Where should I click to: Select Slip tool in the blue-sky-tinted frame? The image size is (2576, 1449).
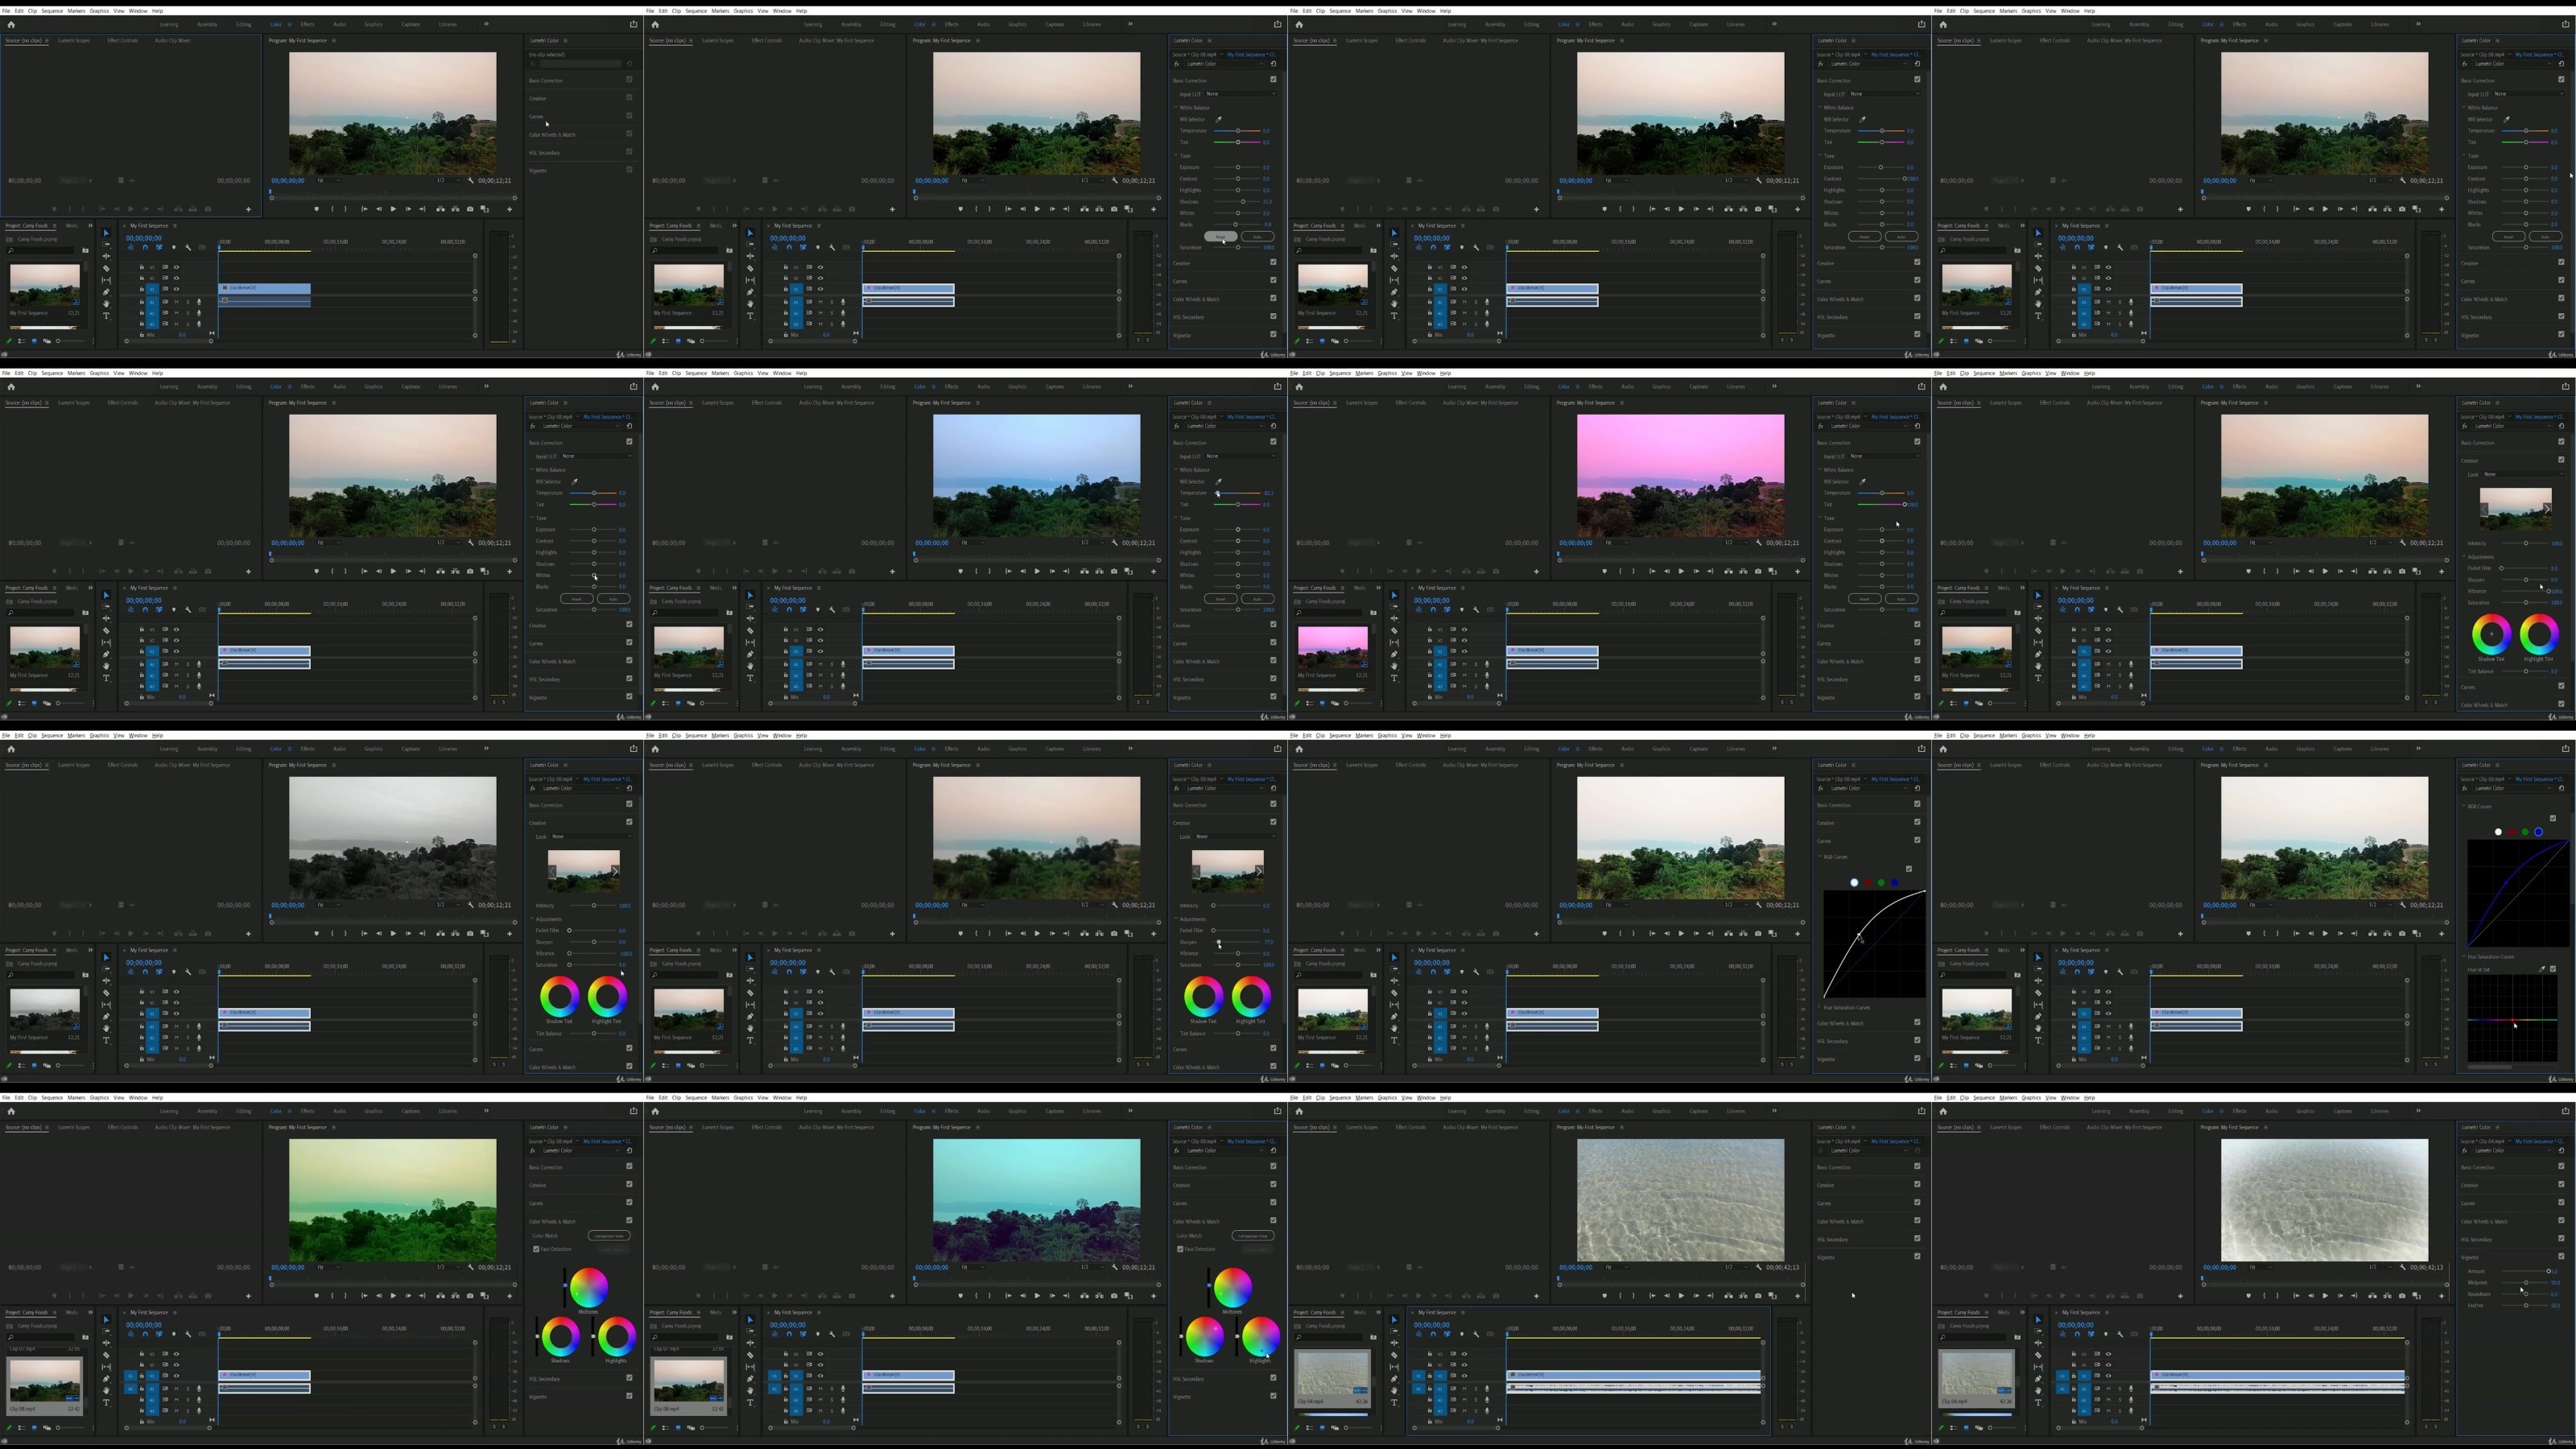(x=750, y=643)
